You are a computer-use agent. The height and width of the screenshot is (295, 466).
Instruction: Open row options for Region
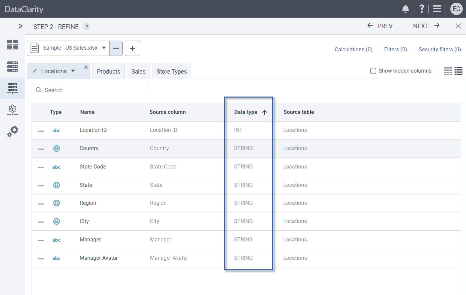(x=41, y=204)
